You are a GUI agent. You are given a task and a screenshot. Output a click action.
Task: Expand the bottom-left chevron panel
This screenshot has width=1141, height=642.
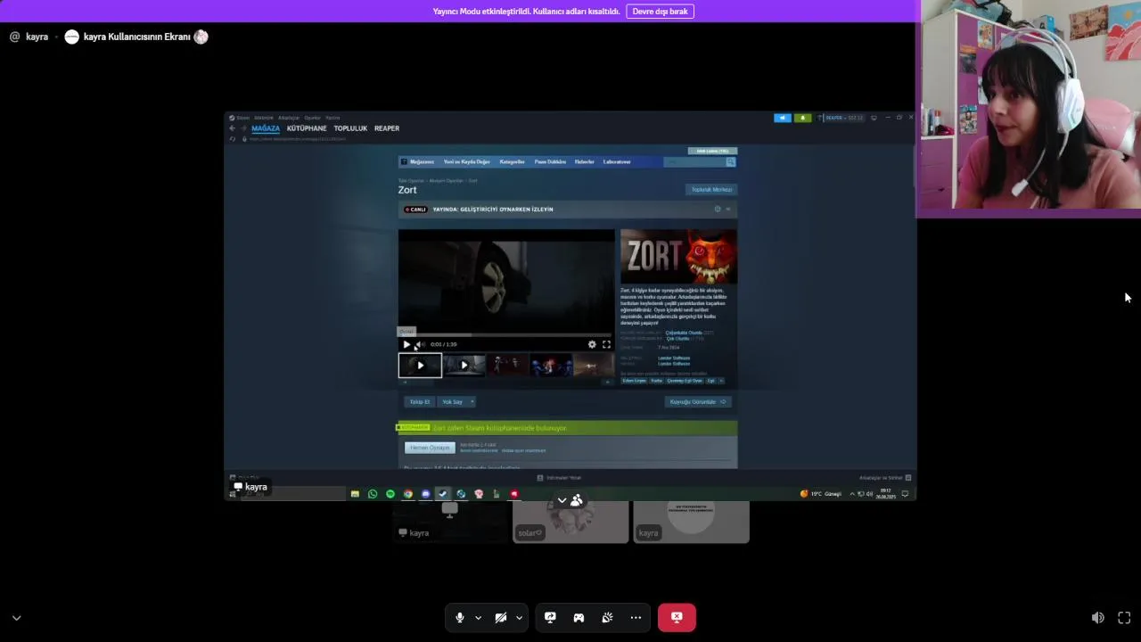click(x=16, y=617)
